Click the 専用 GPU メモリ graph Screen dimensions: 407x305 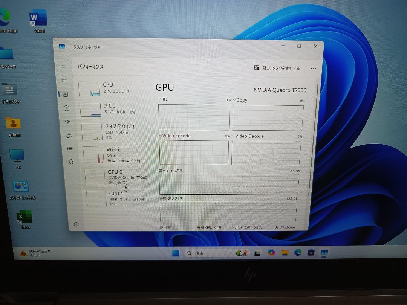tap(229, 184)
